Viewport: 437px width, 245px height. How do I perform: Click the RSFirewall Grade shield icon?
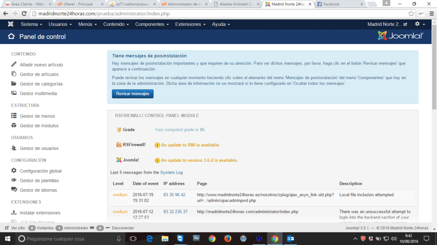point(119,130)
